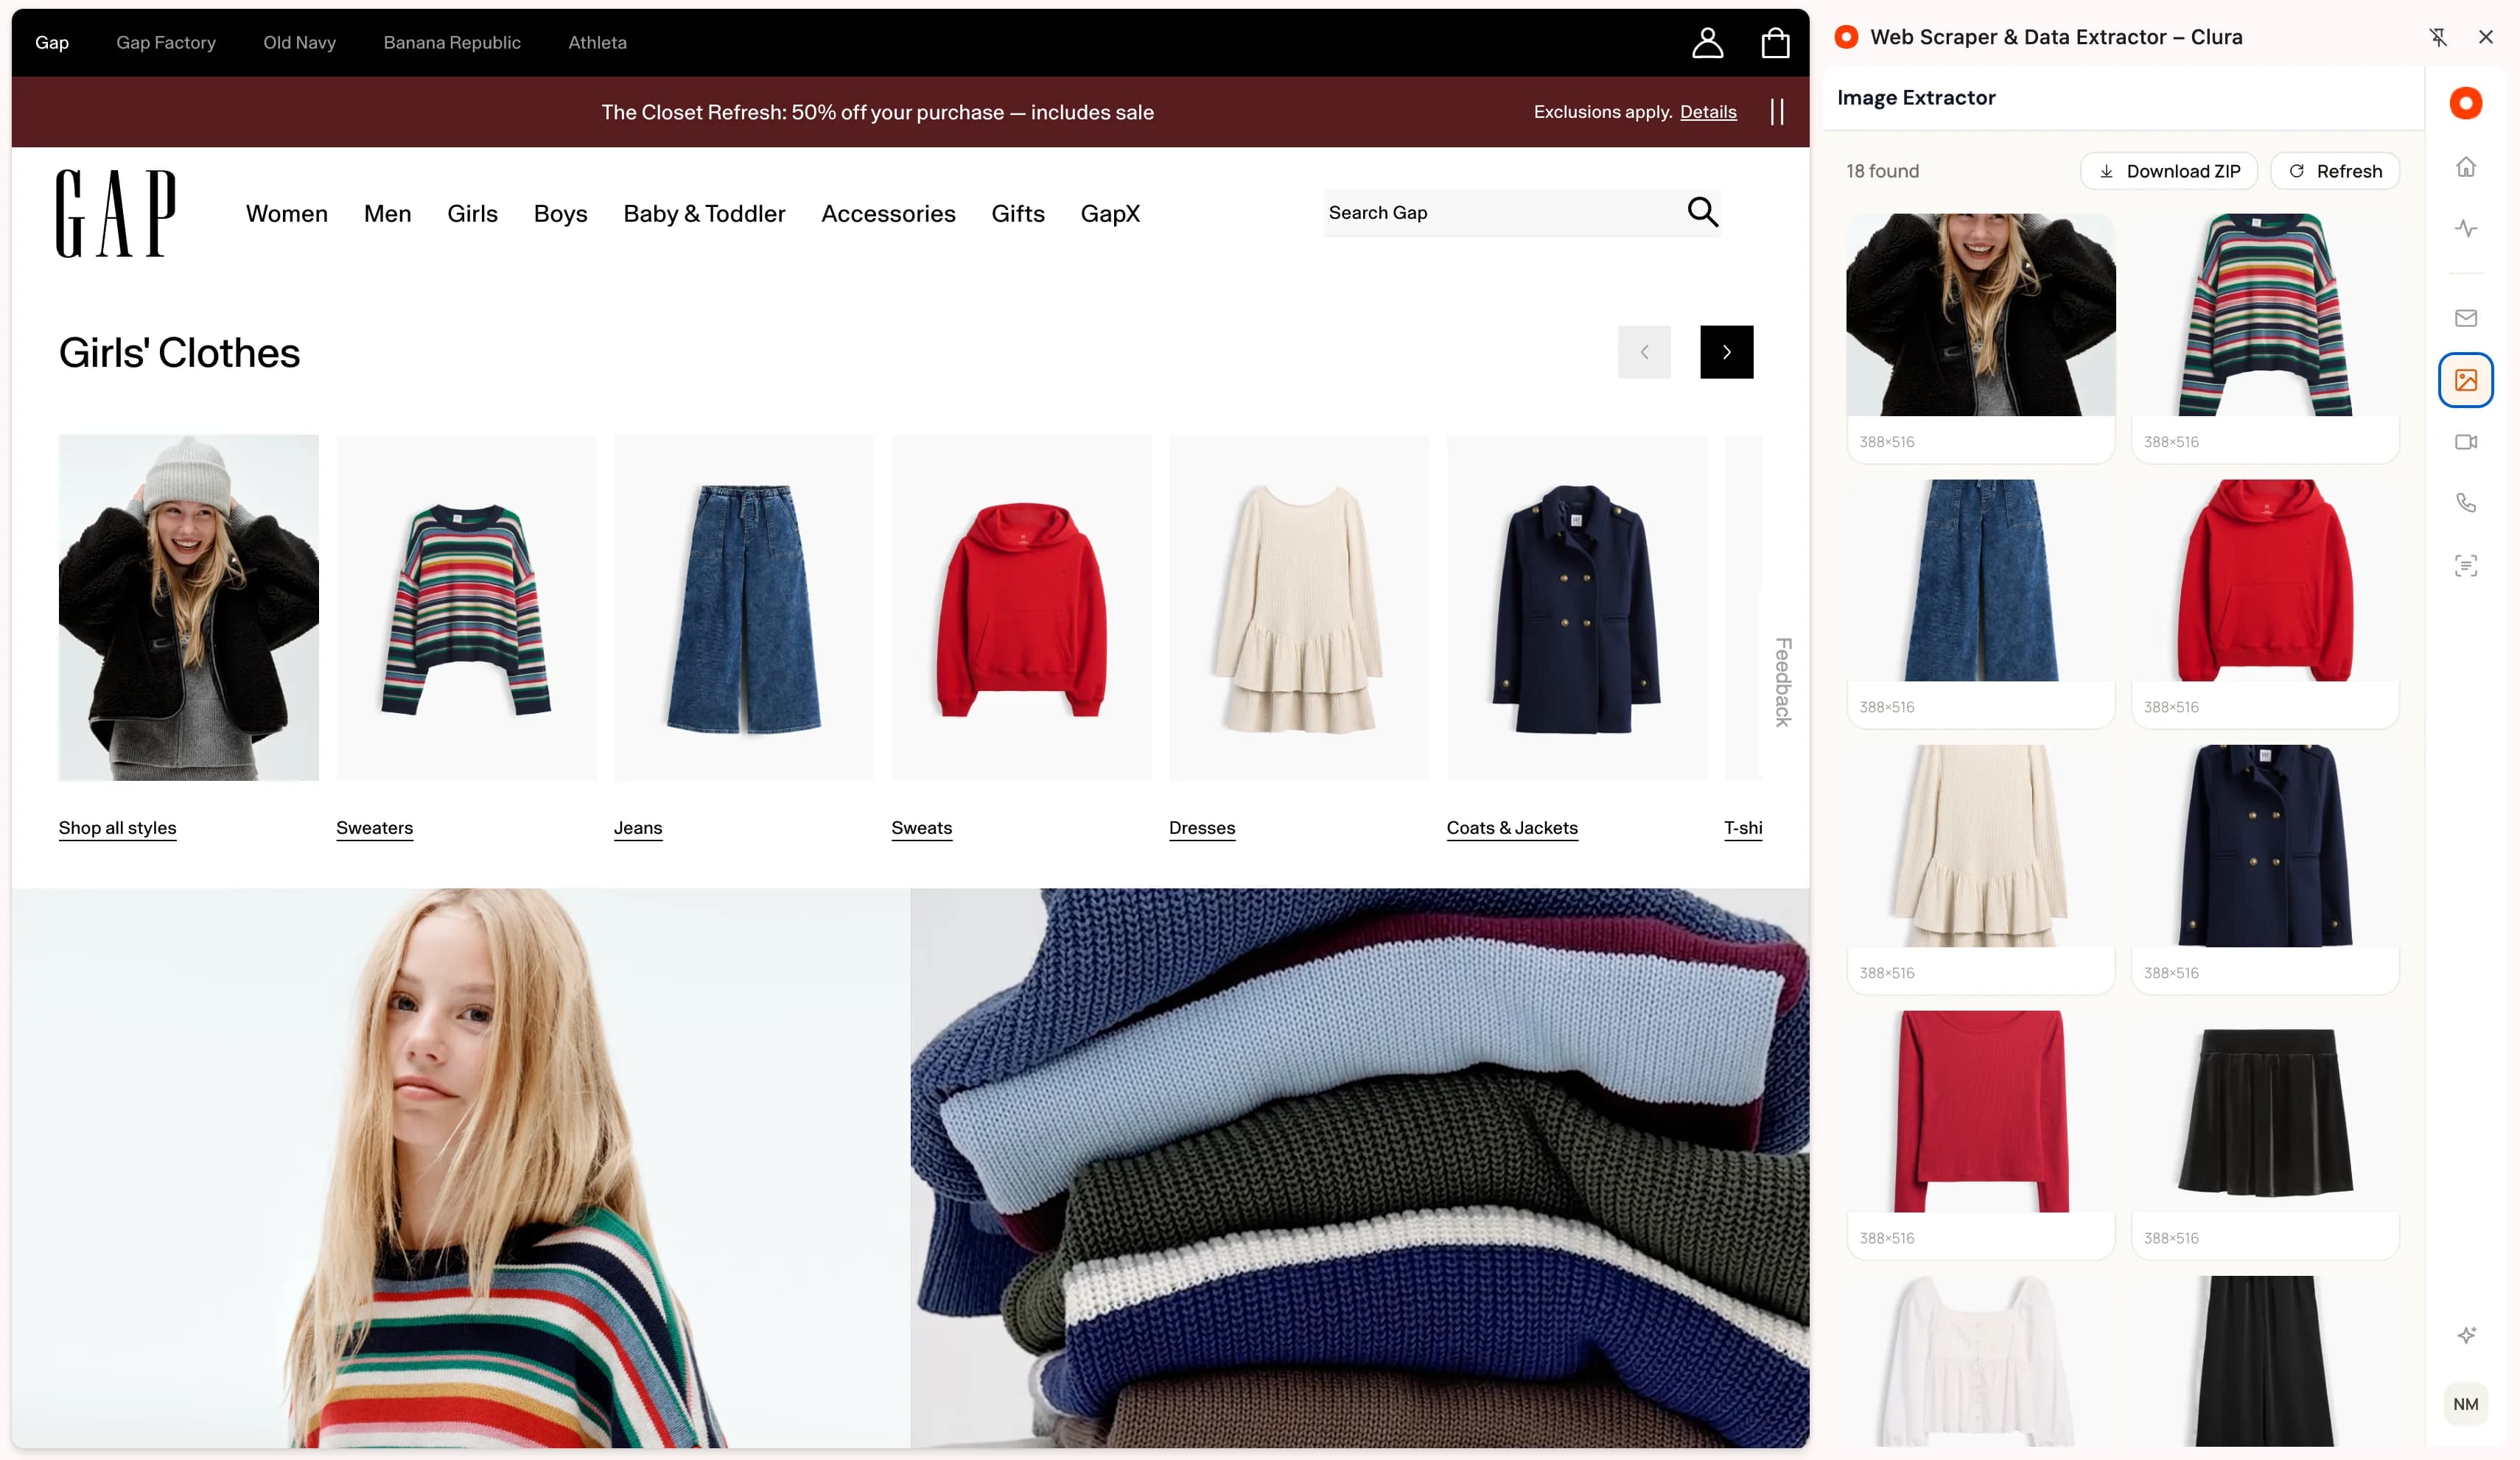Close the Clura side panel

click(2485, 37)
